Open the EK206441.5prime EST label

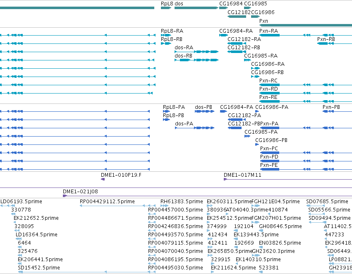[41, 260]
